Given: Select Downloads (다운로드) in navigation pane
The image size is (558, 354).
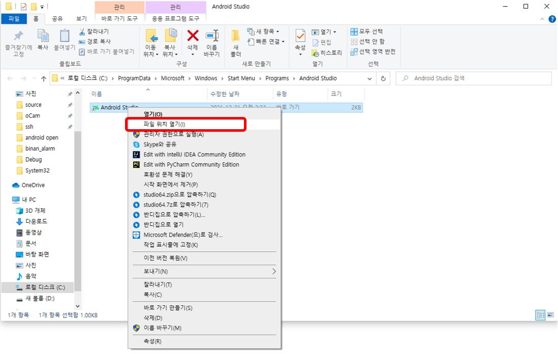Looking at the screenshot, I should coord(32,222).
